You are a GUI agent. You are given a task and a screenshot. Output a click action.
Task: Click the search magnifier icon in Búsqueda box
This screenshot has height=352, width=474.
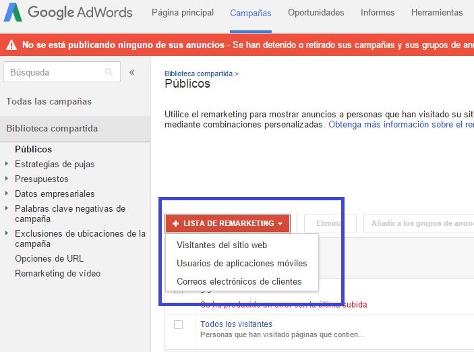point(109,72)
